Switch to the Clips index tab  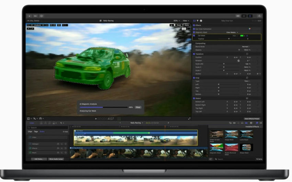pyautogui.click(x=30, y=131)
